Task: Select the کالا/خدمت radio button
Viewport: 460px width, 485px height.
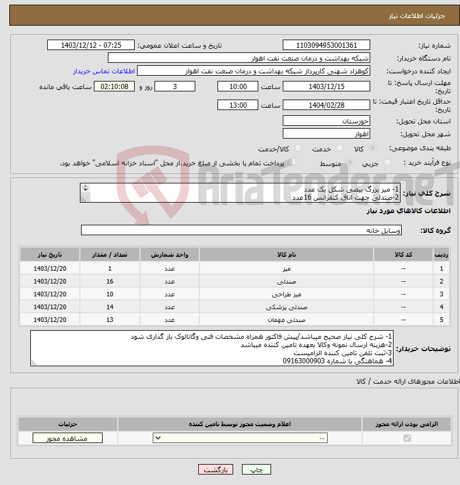Action: point(298,148)
